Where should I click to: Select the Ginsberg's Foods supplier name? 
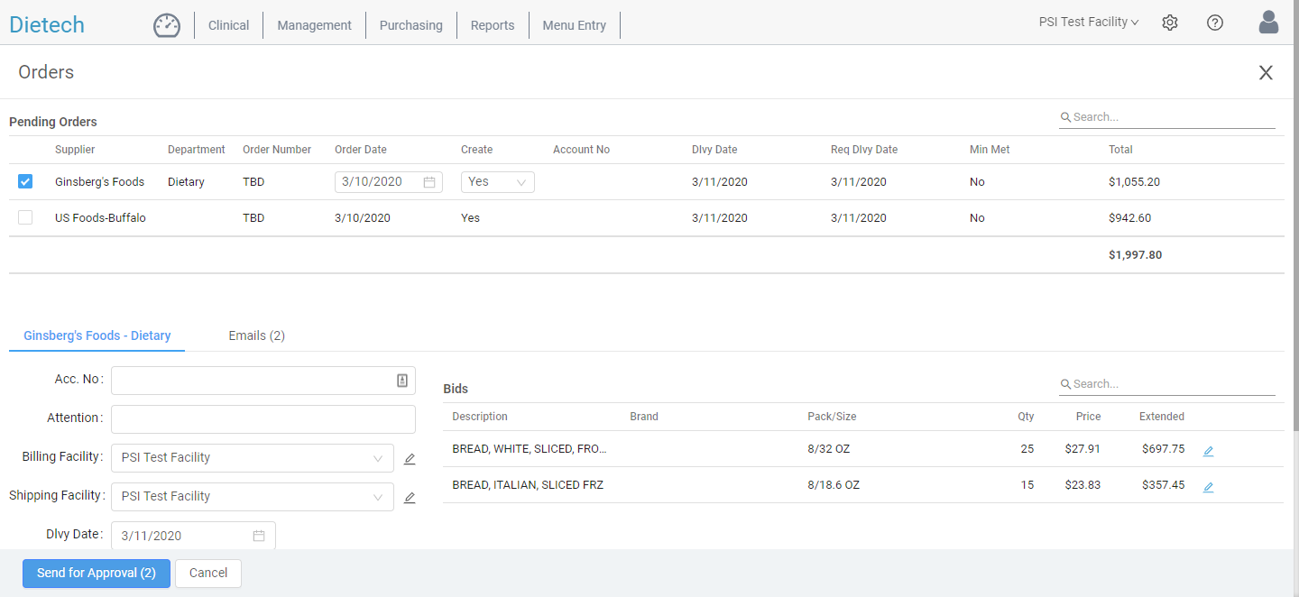coord(99,182)
